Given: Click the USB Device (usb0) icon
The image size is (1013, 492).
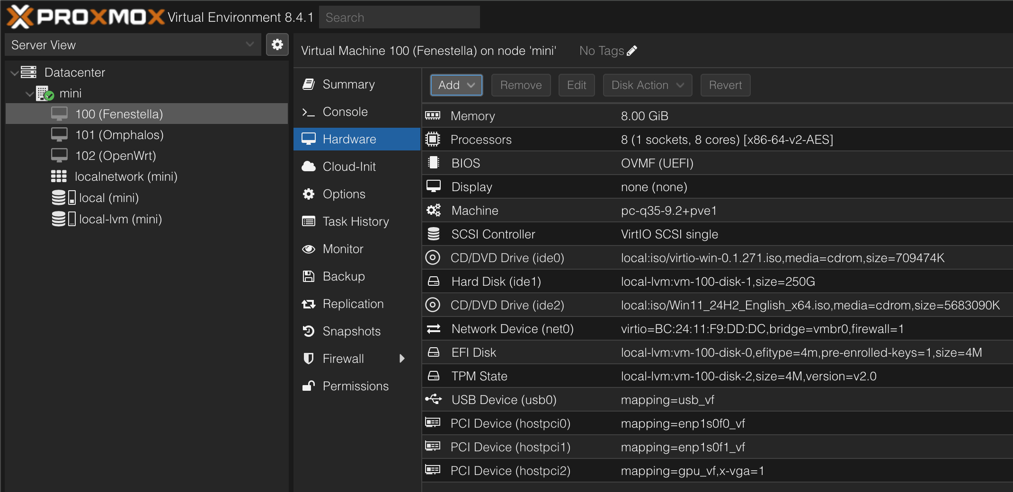Looking at the screenshot, I should coord(434,399).
